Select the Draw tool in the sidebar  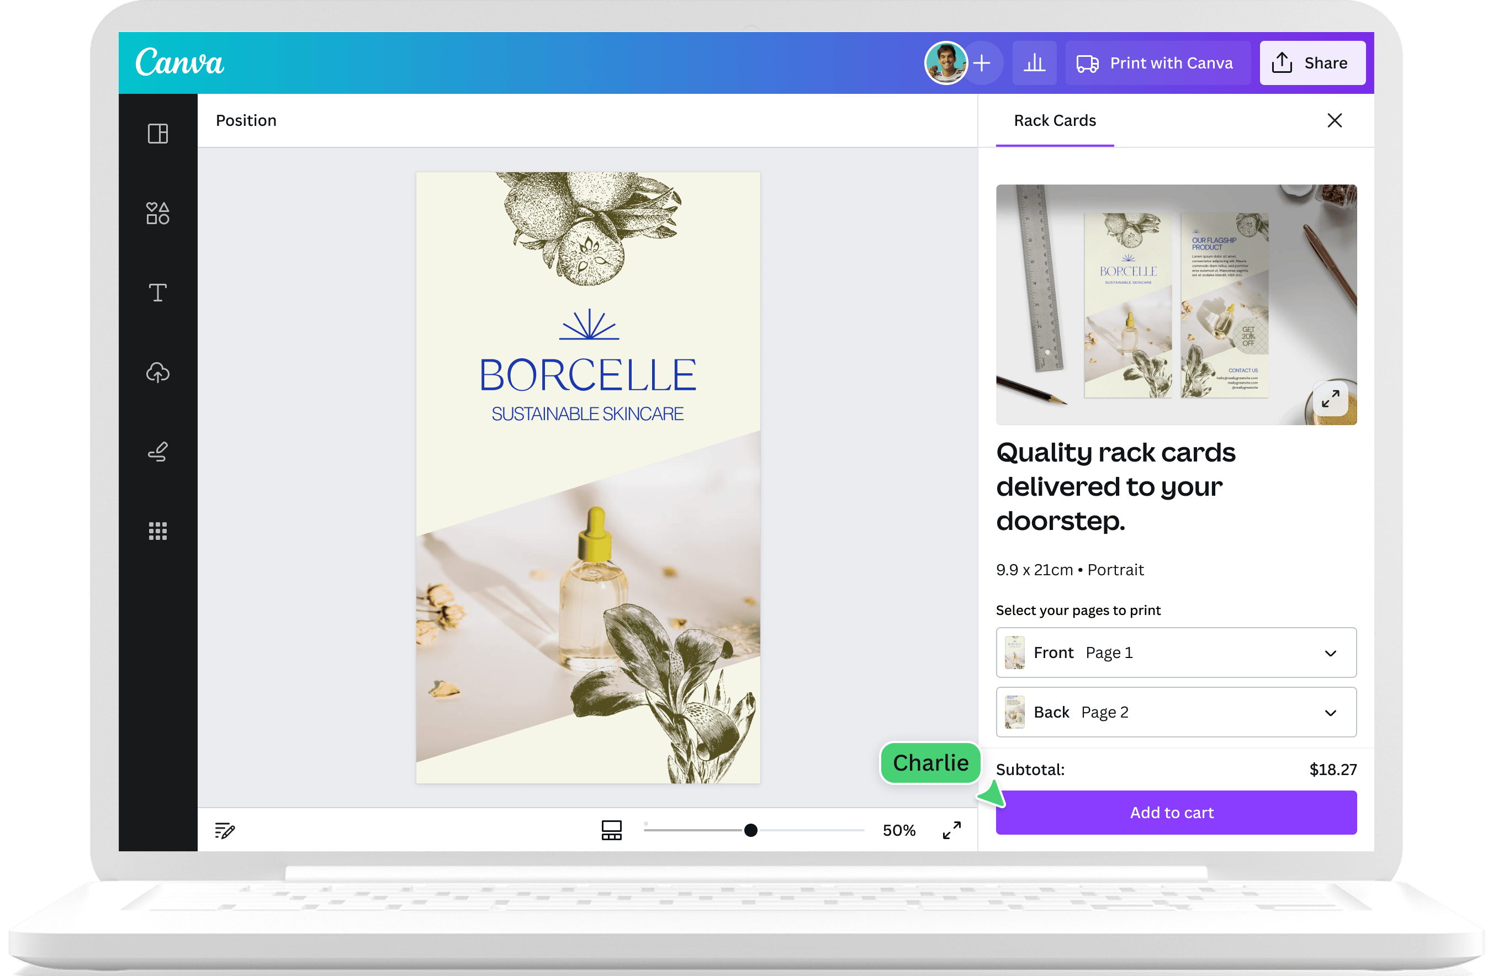(157, 452)
